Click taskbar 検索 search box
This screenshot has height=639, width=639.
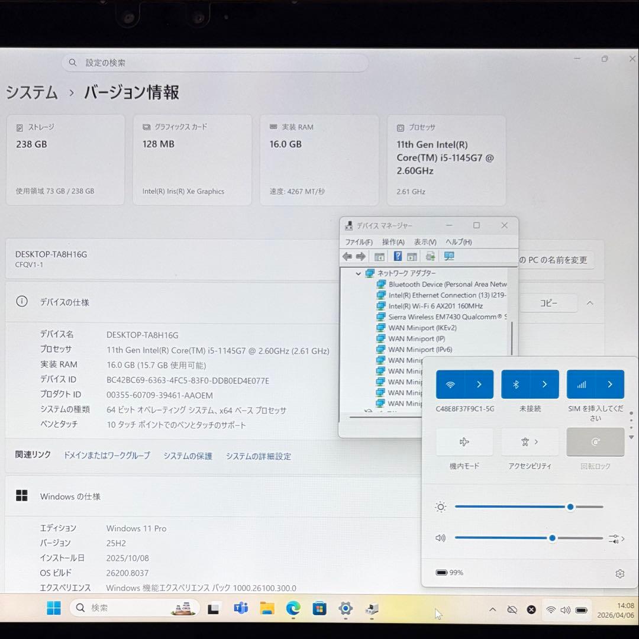tap(134, 608)
